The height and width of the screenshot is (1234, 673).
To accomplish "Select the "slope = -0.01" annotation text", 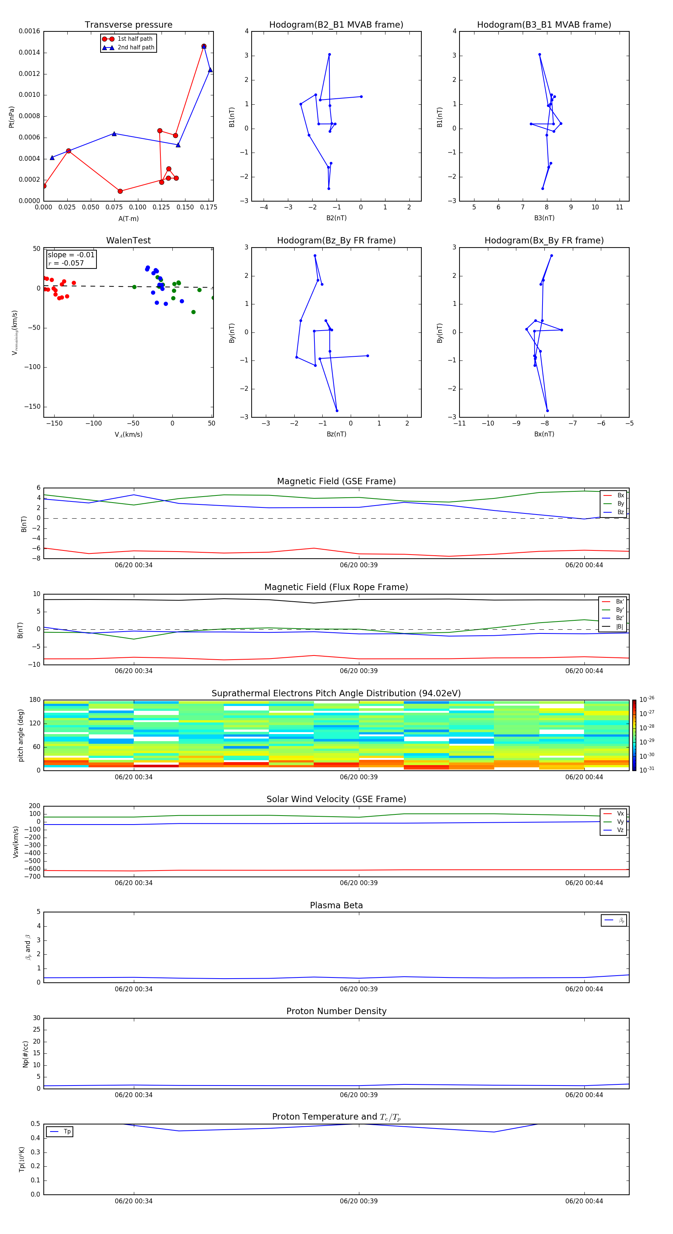I will [x=71, y=255].
